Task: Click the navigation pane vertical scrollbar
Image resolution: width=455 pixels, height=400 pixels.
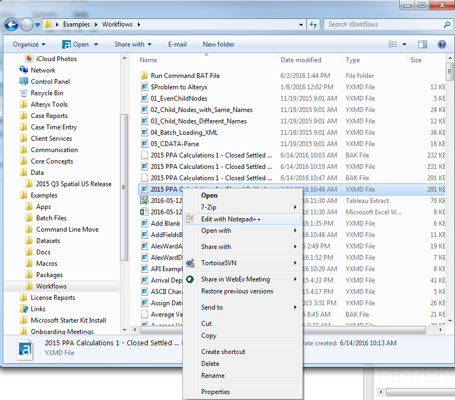Action: pos(124,187)
